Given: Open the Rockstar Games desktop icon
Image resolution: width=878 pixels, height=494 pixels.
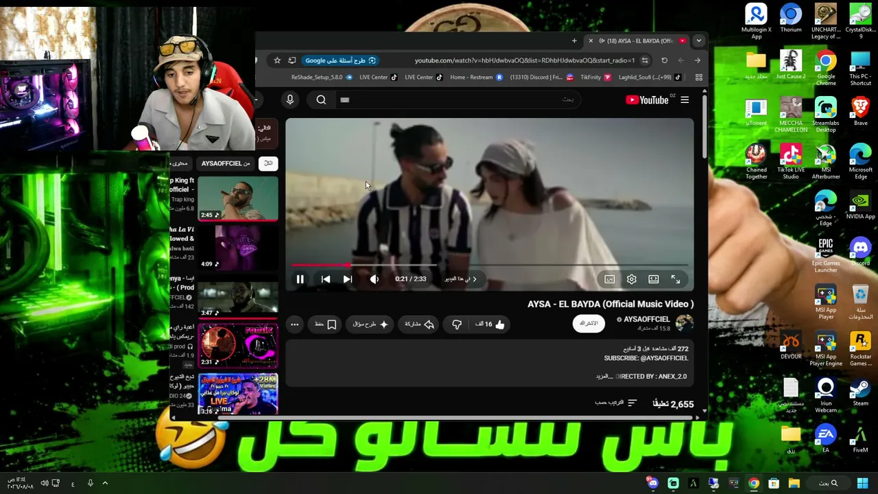Looking at the screenshot, I should coord(860,349).
